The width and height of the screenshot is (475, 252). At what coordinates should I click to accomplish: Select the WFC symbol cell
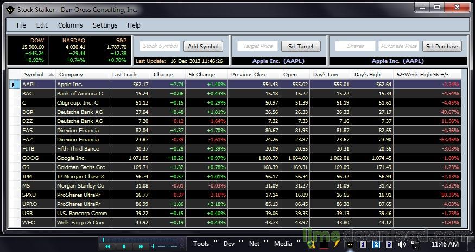click(x=38, y=222)
